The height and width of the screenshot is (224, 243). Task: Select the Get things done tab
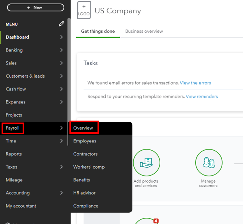click(98, 31)
